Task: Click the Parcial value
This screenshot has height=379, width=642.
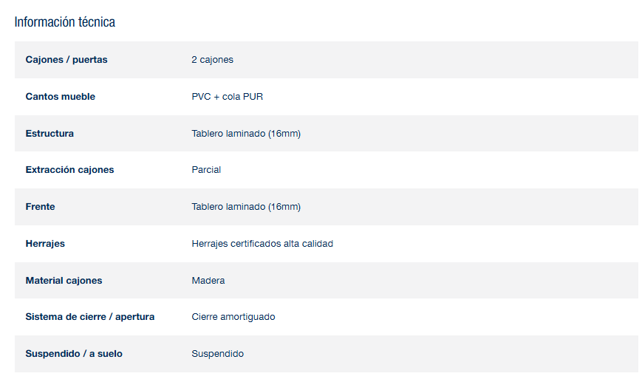Action: 206,170
